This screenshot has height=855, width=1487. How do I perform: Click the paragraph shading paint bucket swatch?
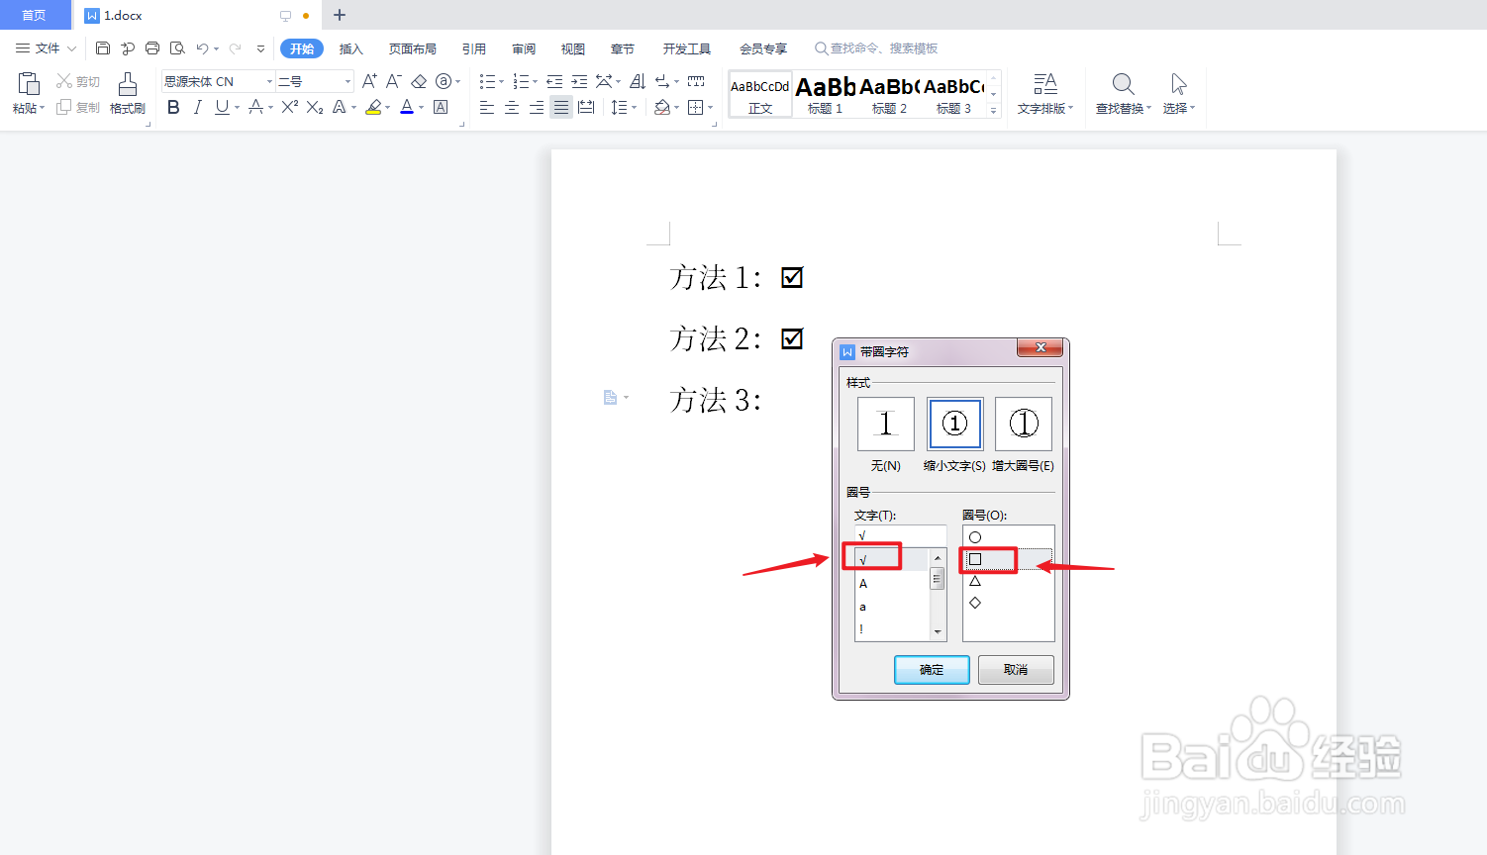[x=661, y=107]
